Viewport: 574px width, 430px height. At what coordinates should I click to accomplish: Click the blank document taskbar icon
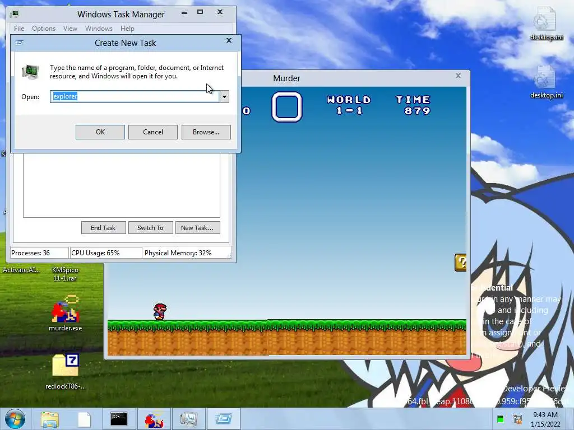84,419
